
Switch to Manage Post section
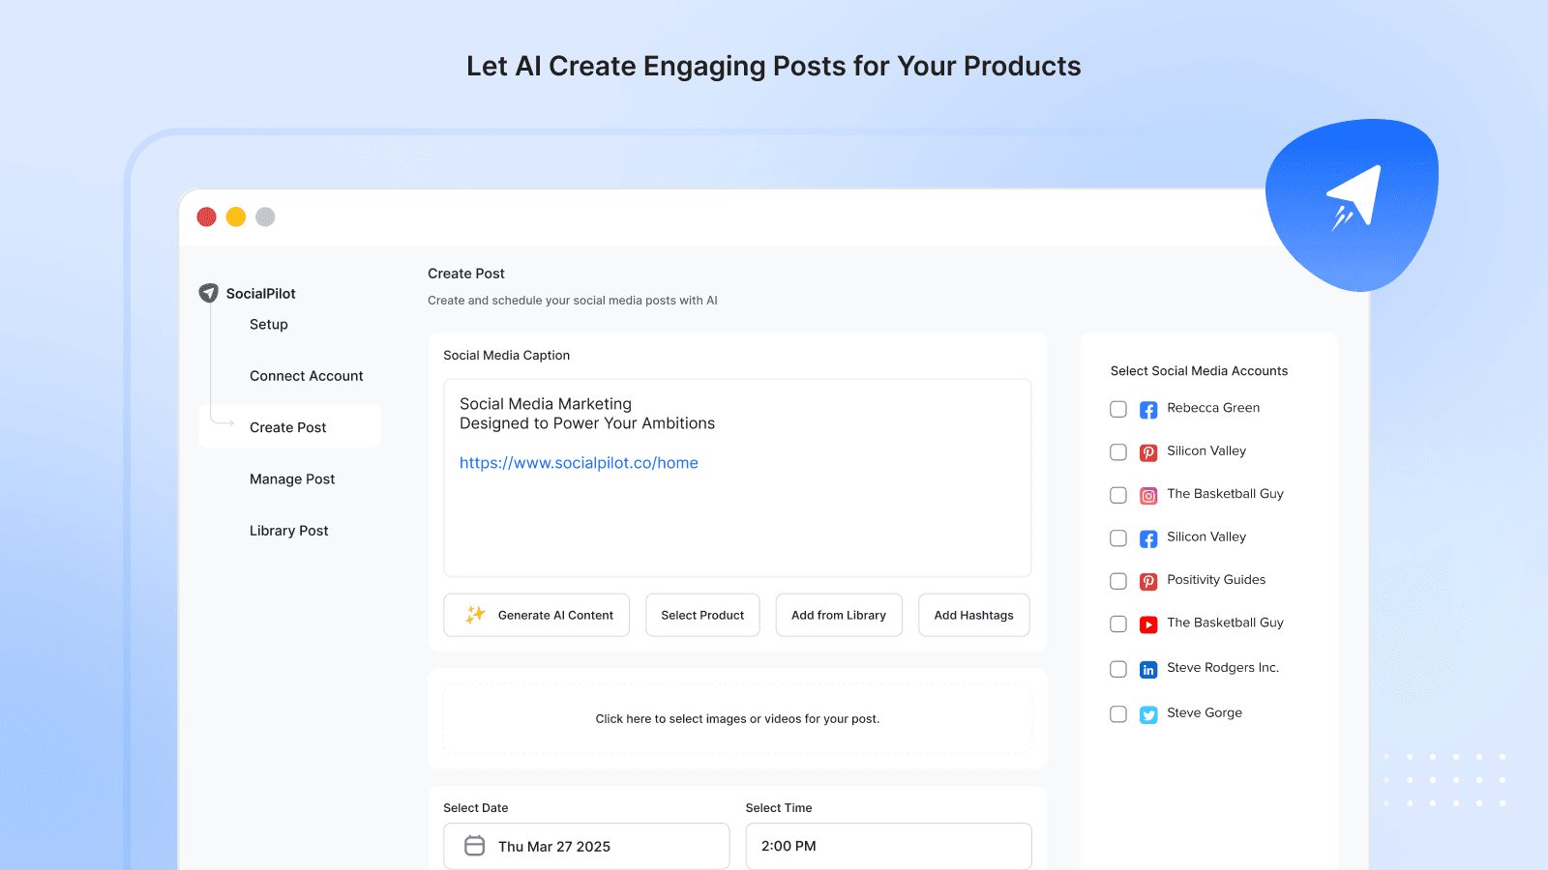point(292,478)
